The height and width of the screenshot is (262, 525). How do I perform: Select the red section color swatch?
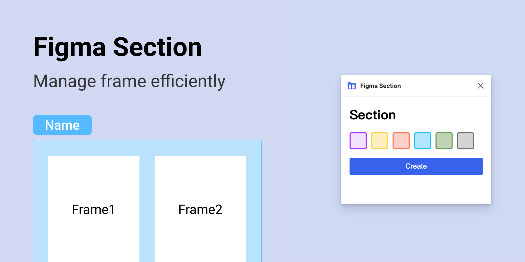[401, 141]
